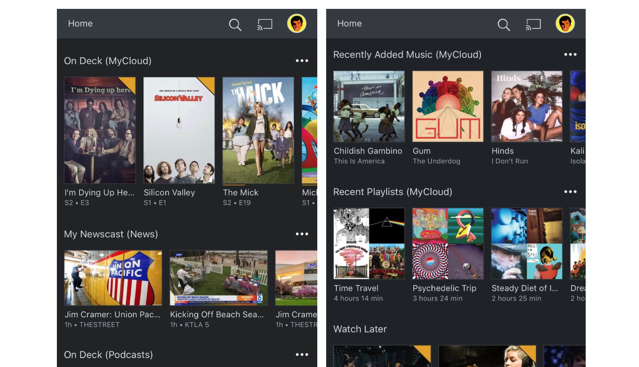Open the Watch Later section header

pyautogui.click(x=360, y=329)
